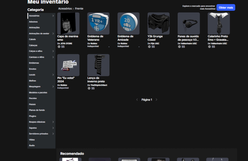Click the Frente breadcrumb label
This screenshot has width=248, height=161.
[79, 9]
